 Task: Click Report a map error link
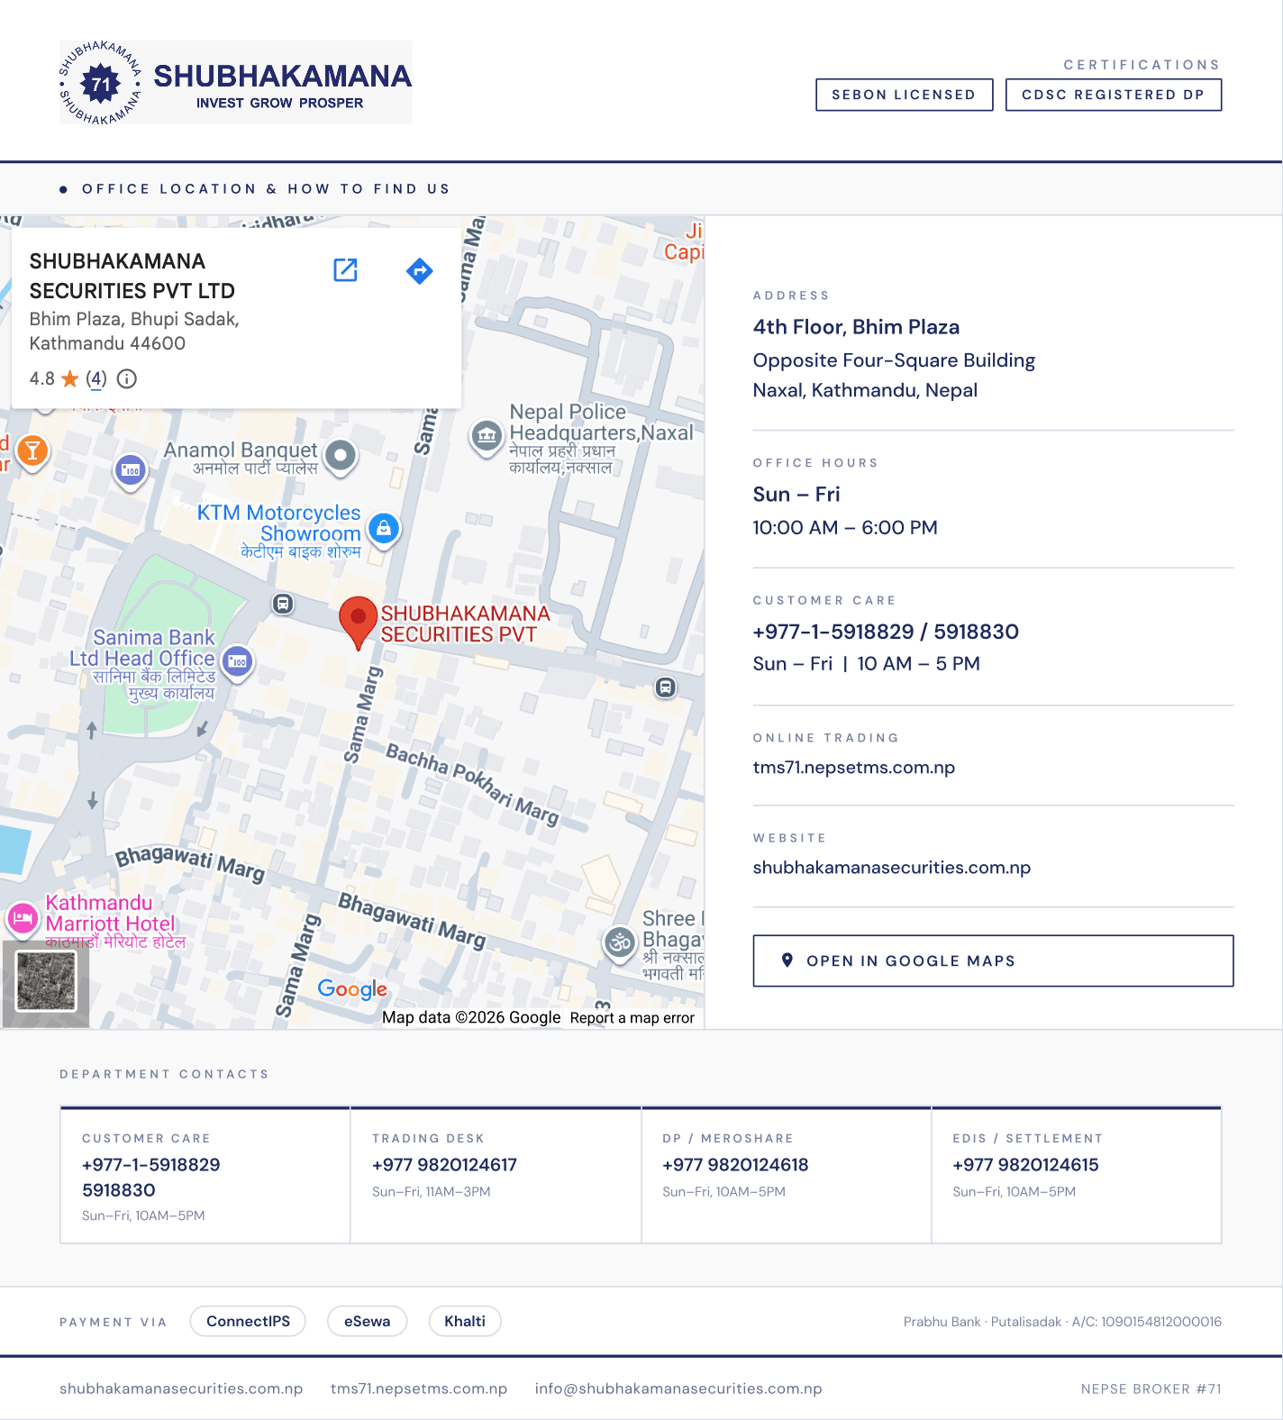[632, 1017]
